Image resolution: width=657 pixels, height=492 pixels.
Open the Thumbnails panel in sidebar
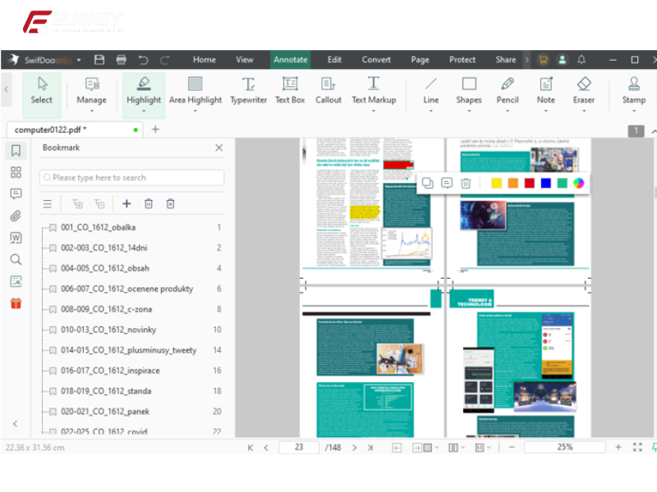[16, 172]
